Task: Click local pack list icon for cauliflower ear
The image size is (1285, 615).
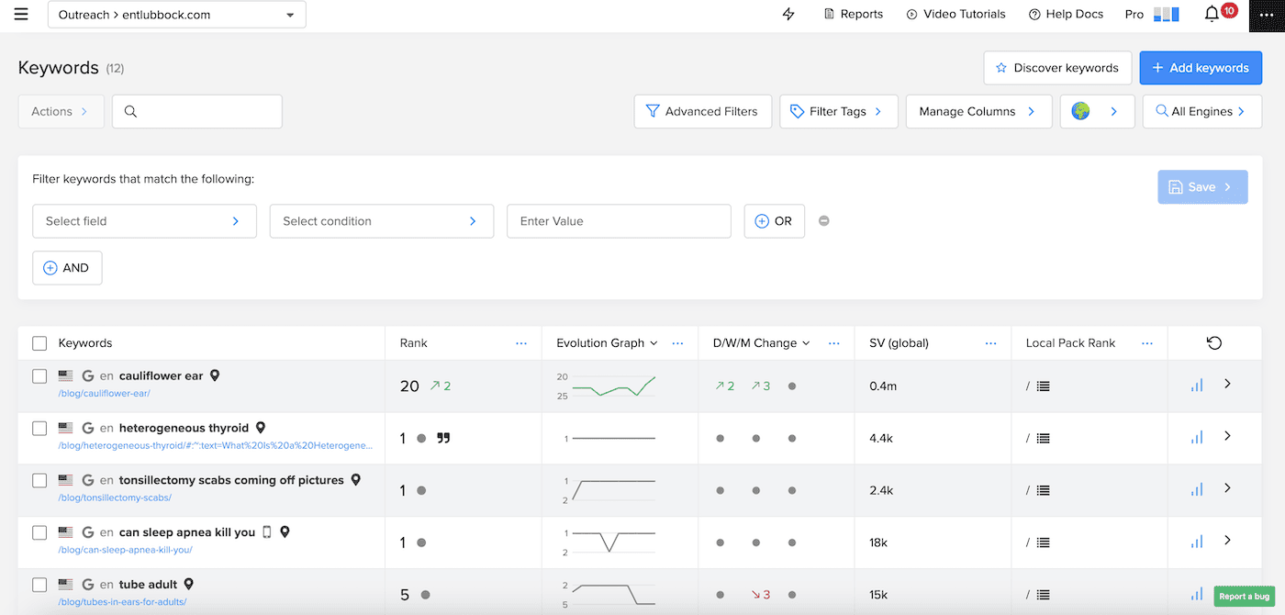Action: [x=1043, y=386]
